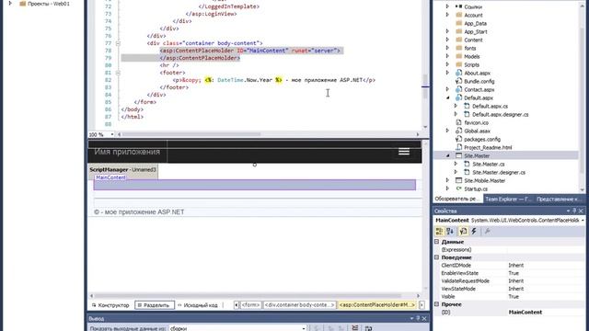Click the wrench Property Pages icon
The height and width of the screenshot is (331, 589).
(487, 232)
